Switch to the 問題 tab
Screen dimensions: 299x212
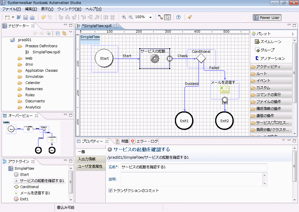122,141
